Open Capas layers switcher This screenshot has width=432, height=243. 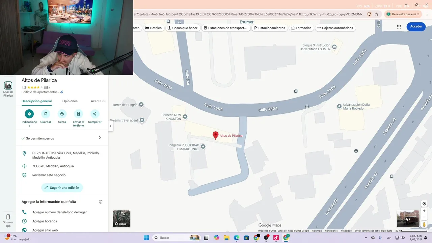tap(121, 219)
